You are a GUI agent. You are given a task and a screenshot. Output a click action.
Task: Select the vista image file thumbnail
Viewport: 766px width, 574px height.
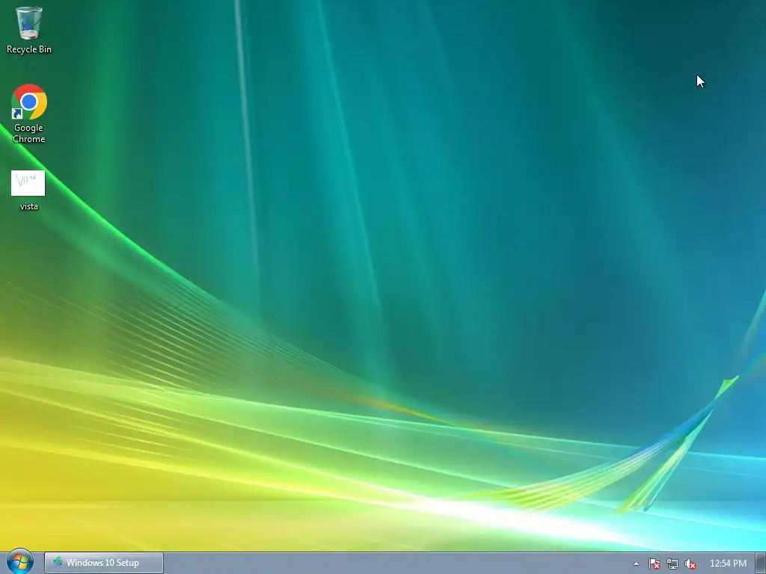[x=28, y=183]
